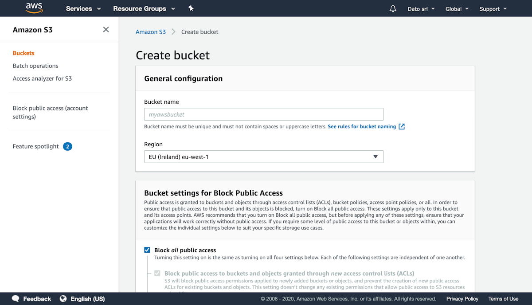The height and width of the screenshot is (305, 532).
Task: Click the Feedback speech bubble icon
Action: click(16, 299)
